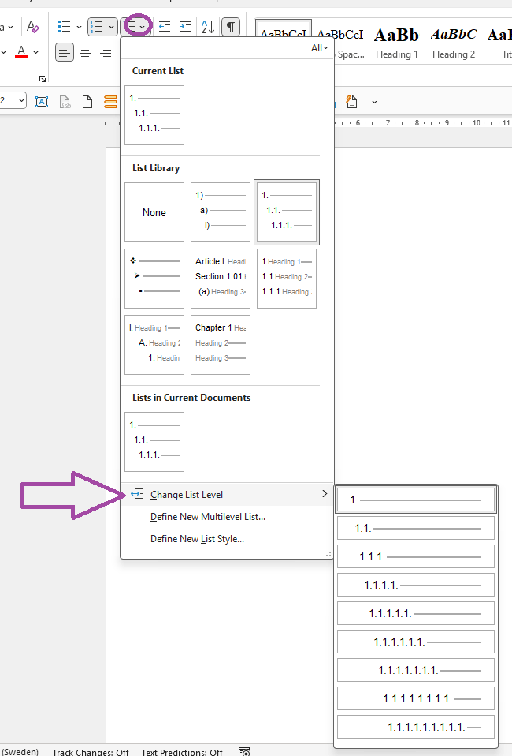Choose list level 1.1.

click(416, 529)
